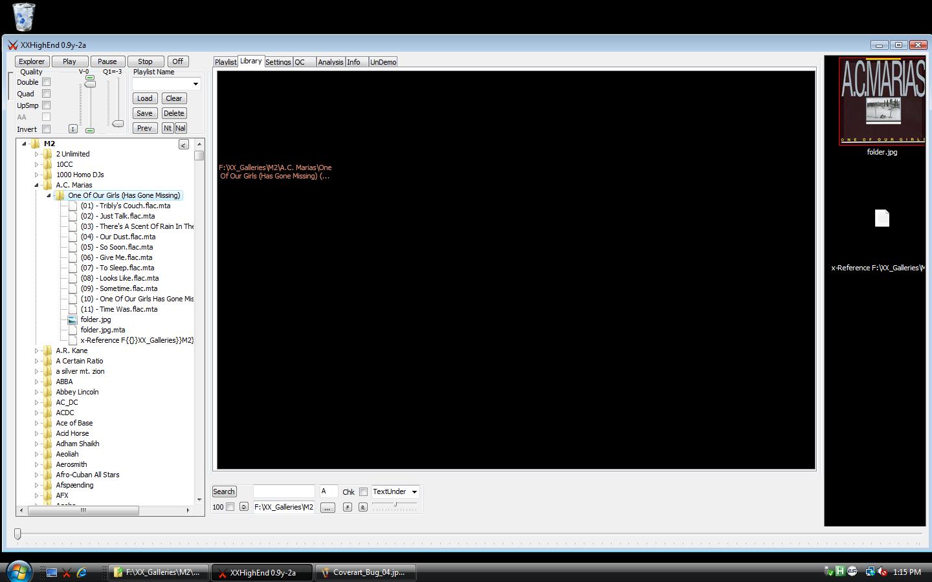Click the search text input field

tap(283, 491)
